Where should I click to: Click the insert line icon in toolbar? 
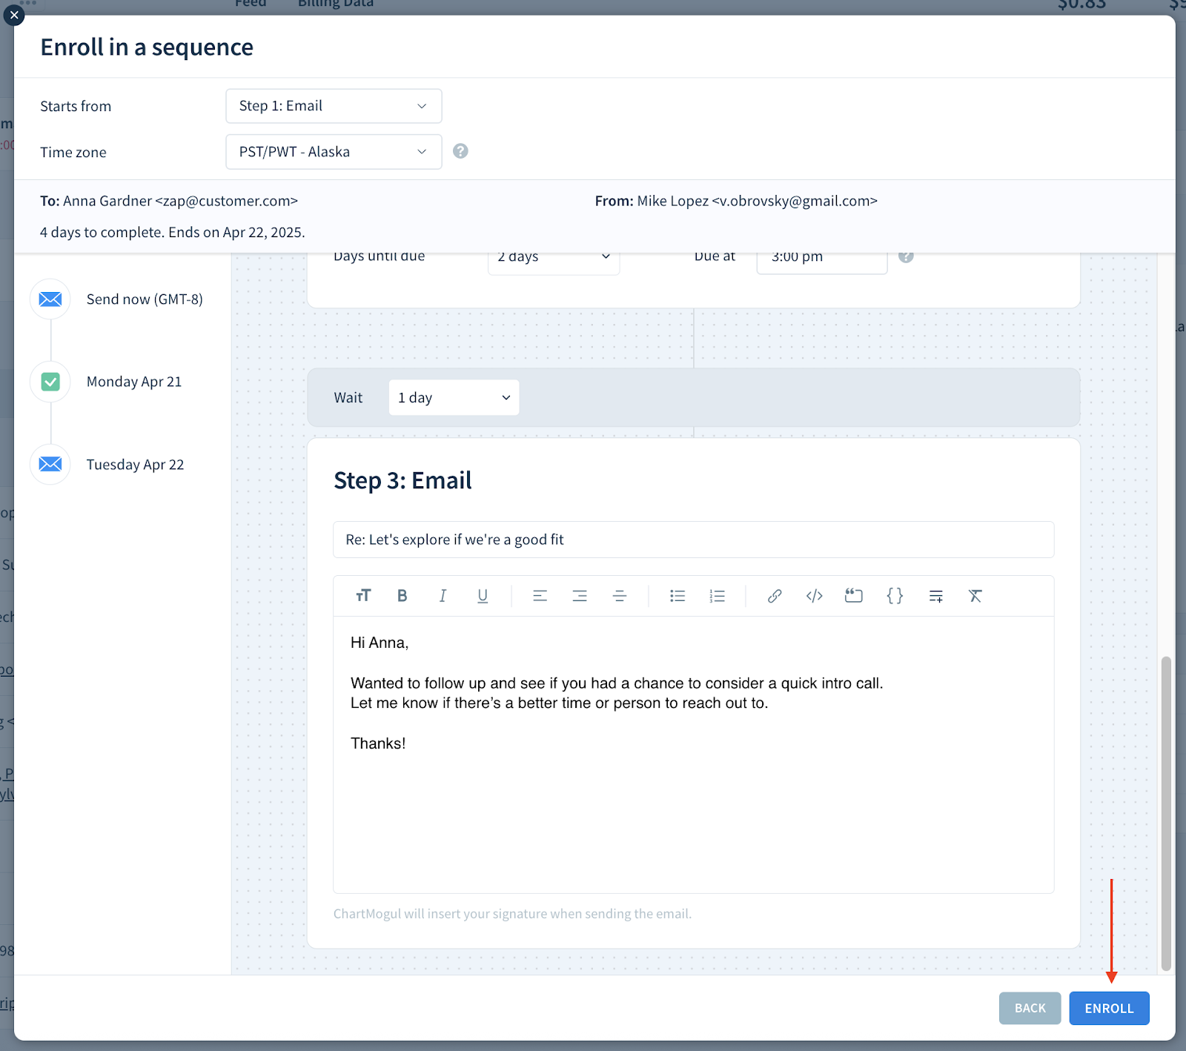(x=936, y=596)
